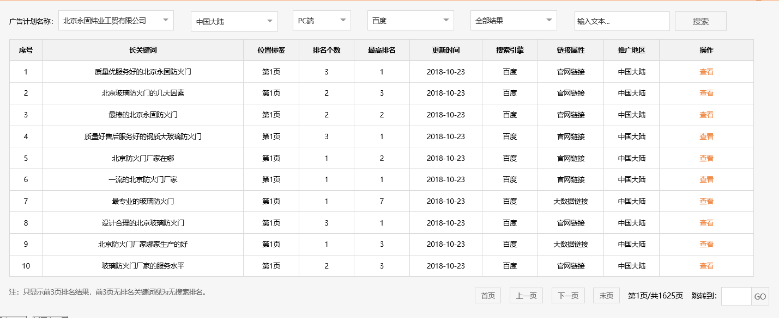Open the 全部结果 results filter dropdown
This screenshot has height=318, width=779.
tap(514, 20)
